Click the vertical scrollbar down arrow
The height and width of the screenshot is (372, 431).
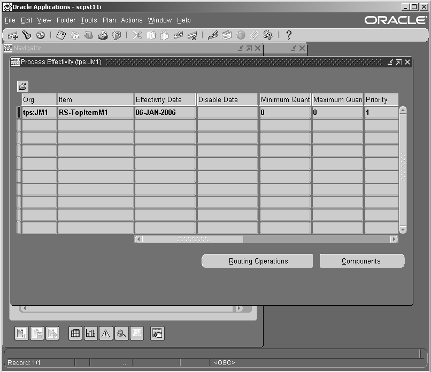click(403, 229)
